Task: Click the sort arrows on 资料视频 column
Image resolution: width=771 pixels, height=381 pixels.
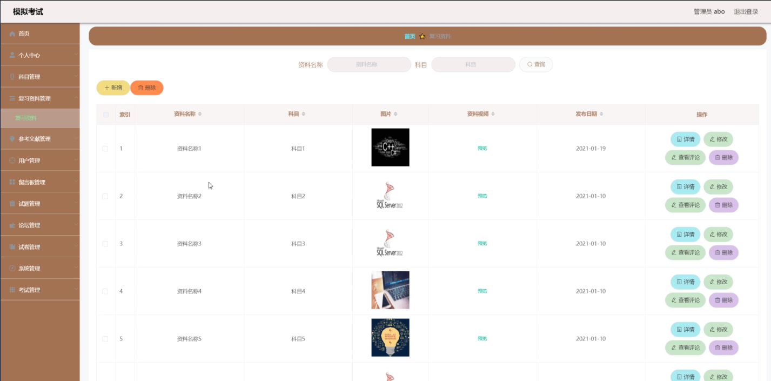Action: coord(493,114)
